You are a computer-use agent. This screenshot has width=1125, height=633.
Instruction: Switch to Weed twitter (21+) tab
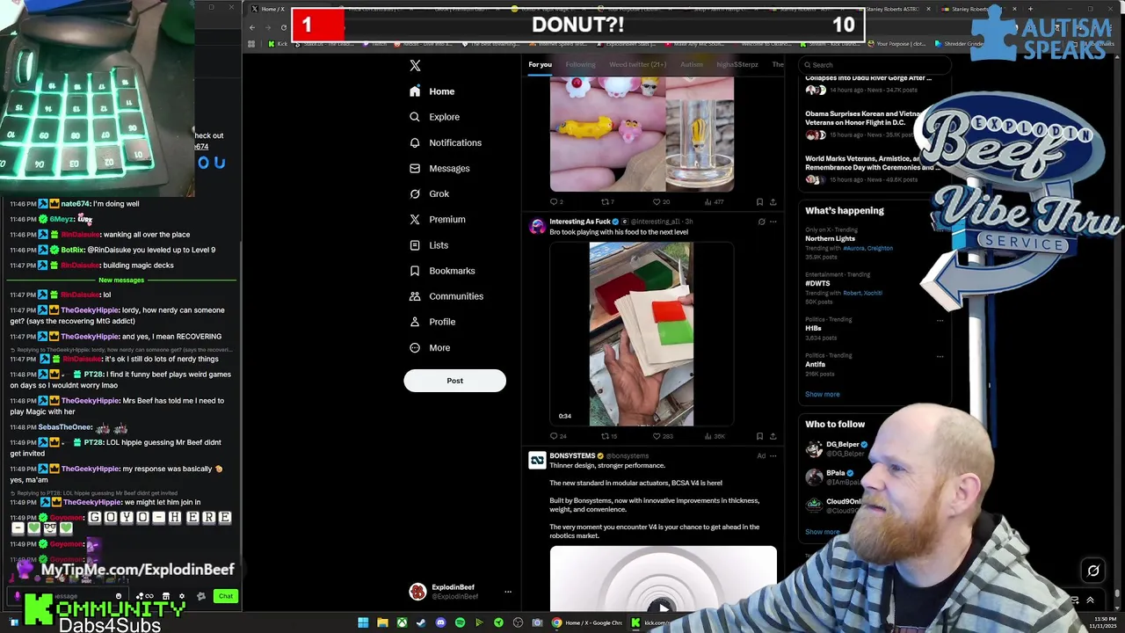(637, 64)
